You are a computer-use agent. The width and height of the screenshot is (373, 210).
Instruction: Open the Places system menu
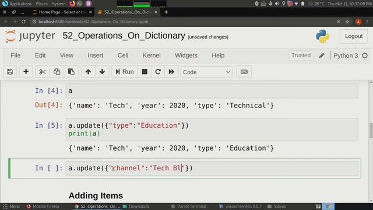pyautogui.click(x=41, y=3)
